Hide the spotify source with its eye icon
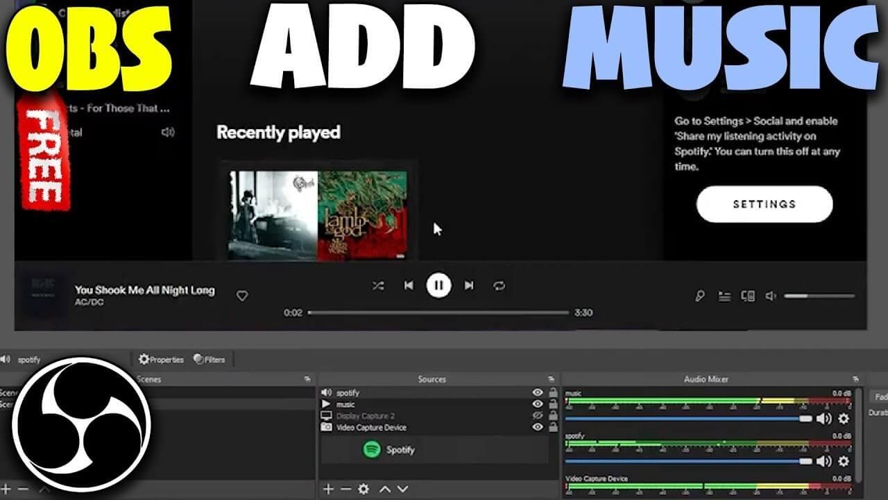This screenshot has width=888, height=500. click(538, 393)
